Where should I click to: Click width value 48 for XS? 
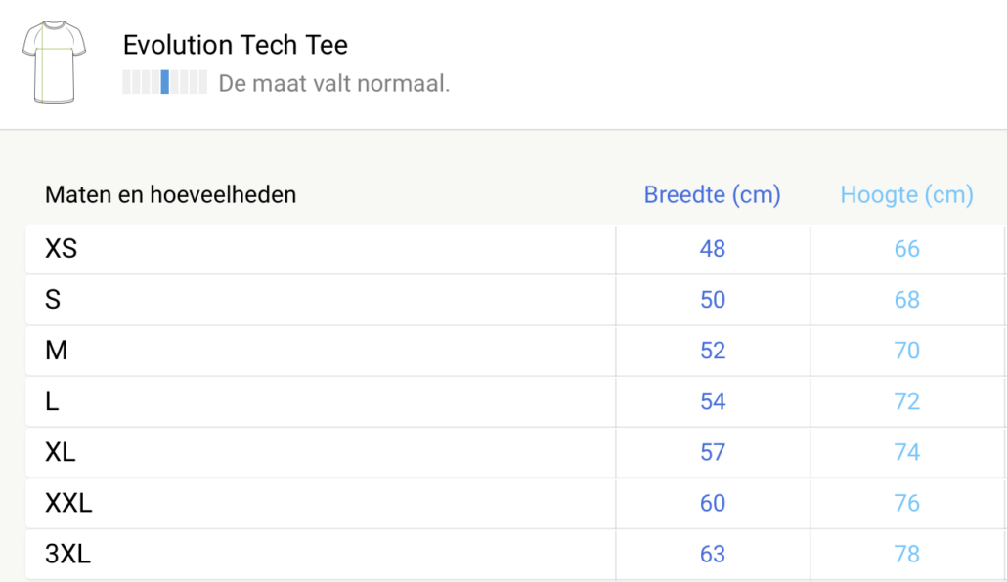point(712,249)
